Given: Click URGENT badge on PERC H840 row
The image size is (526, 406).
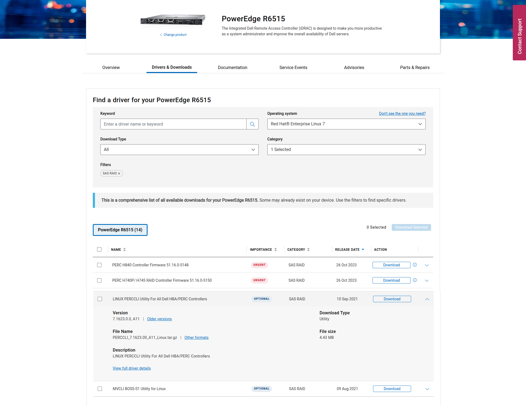Looking at the screenshot, I should 259,265.
